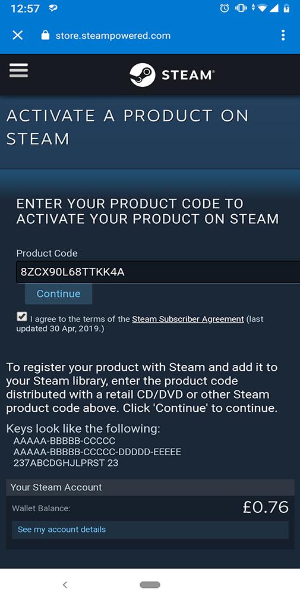This screenshot has height=601, width=300.
Task: Open See my account details link
Action: (62, 530)
